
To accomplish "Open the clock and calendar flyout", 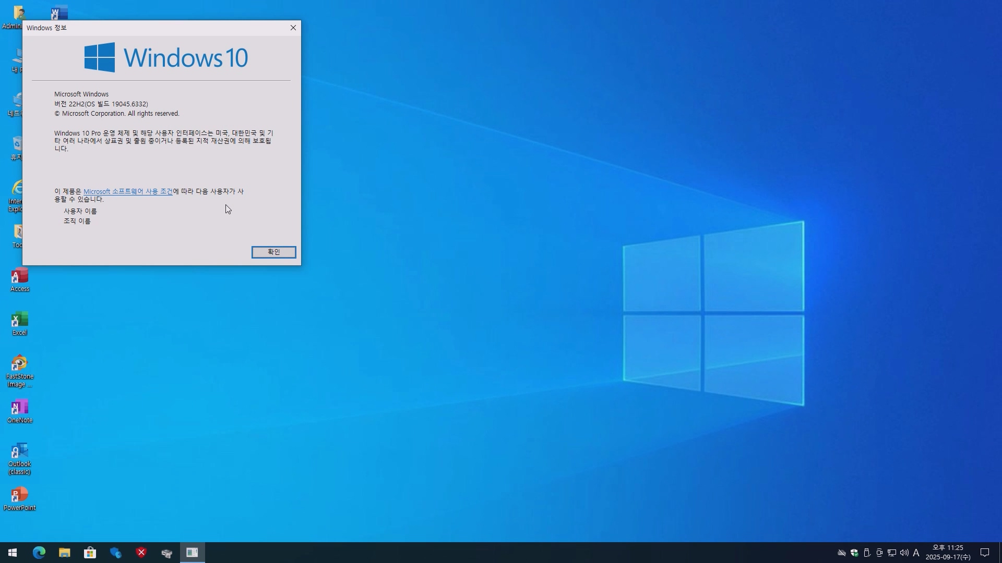I will 948,553.
